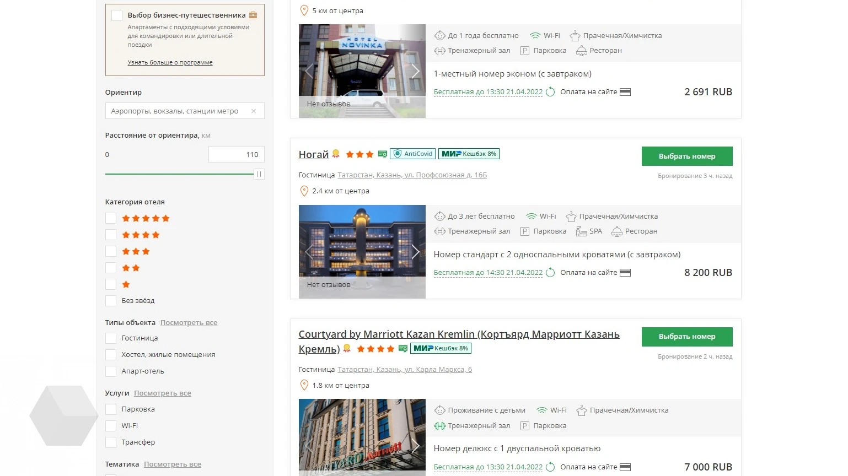Tick the 'Гостиница' property type
Viewport: 848px width, 476px height.
[x=111, y=338]
